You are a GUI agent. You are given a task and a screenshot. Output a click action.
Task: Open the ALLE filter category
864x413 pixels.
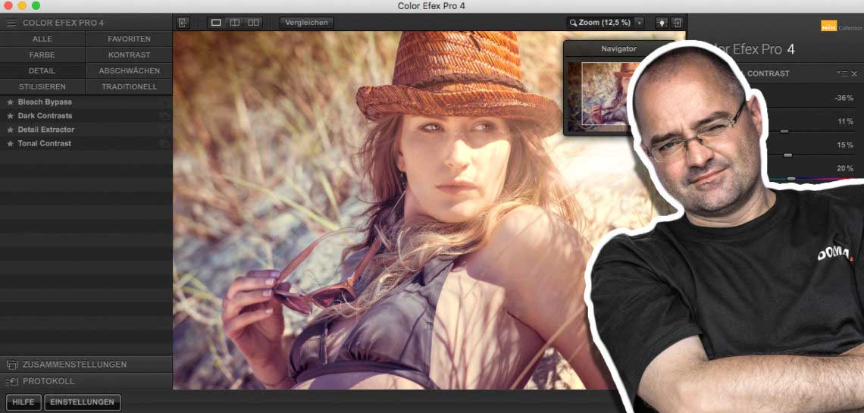(42, 39)
